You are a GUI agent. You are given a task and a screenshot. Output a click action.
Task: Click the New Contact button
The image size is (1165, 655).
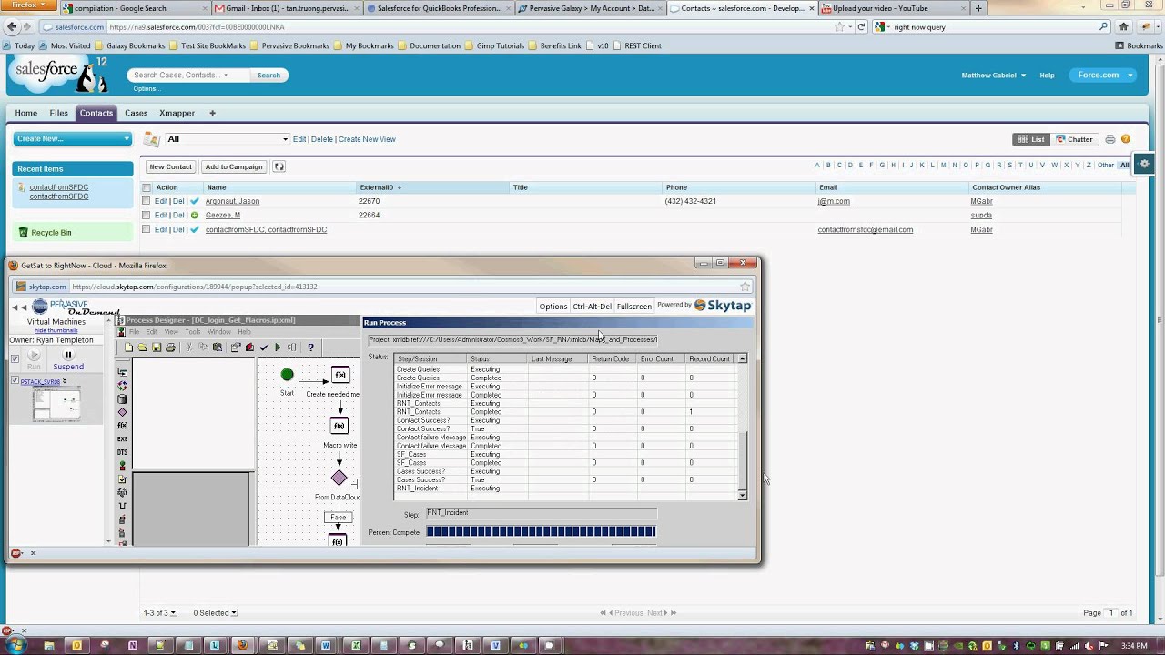(x=170, y=166)
